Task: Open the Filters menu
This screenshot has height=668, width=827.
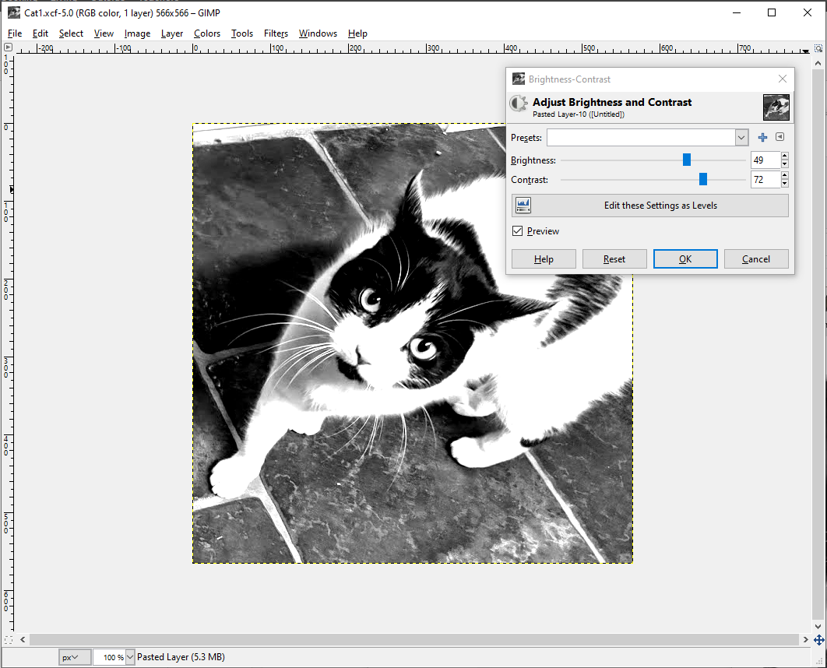Action: [x=276, y=33]
